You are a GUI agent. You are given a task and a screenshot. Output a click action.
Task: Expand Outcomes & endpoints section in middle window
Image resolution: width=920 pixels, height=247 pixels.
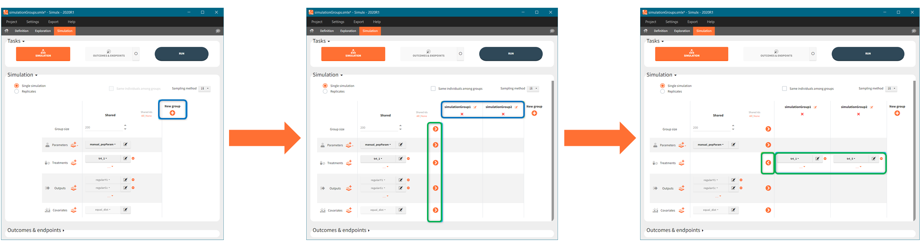(x=341, y=230)
